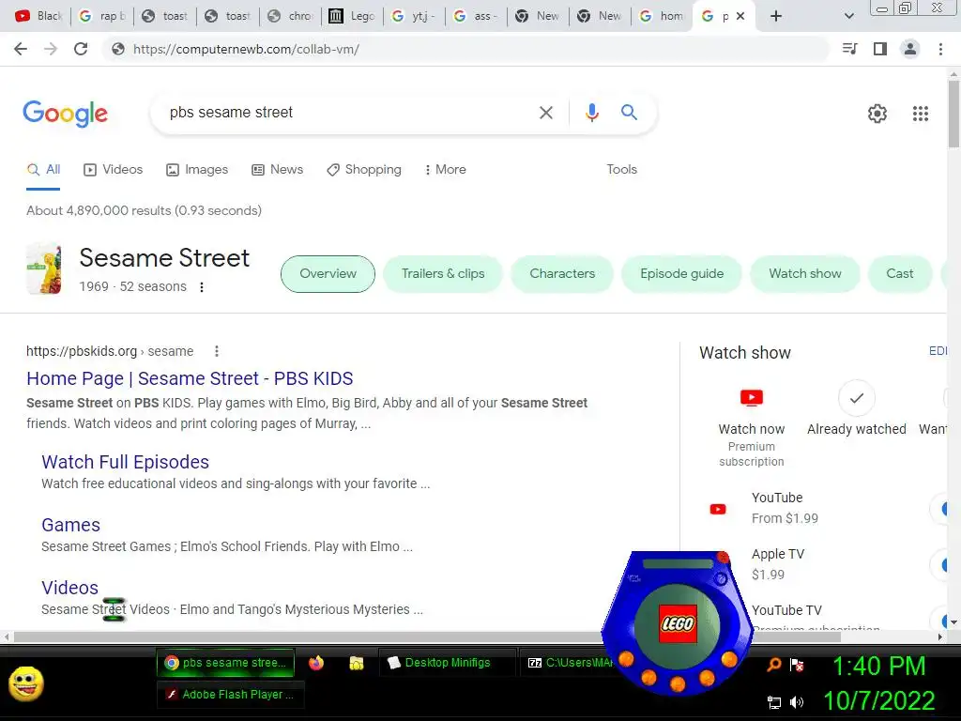The height and width of the screenshot is (721, 961).
Task: Select Episode guide chip
Action: click(x=681, y=274)
